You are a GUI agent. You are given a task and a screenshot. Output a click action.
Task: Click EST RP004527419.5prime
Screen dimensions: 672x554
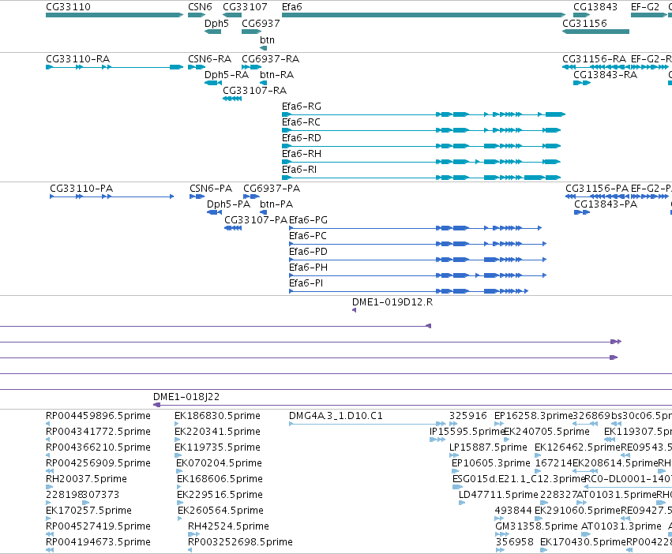(98, 526)
